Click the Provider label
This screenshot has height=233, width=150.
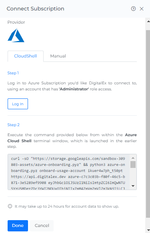[x=16, y=22]
